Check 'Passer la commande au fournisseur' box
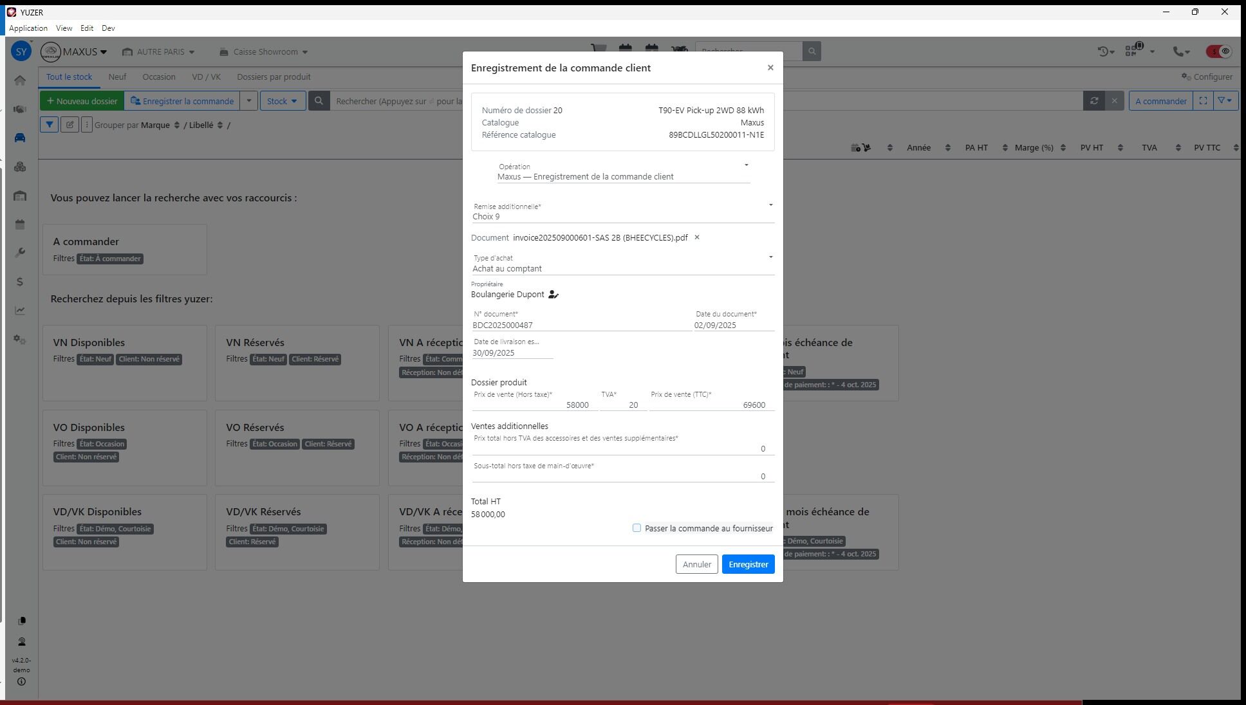 [x=637, y=528]
